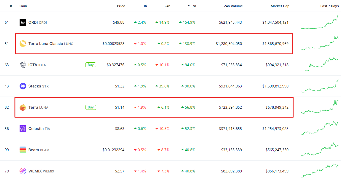342x181 pixels.
Task: Click the WEMIX coin logo icon
Action: tap(23, 171)
